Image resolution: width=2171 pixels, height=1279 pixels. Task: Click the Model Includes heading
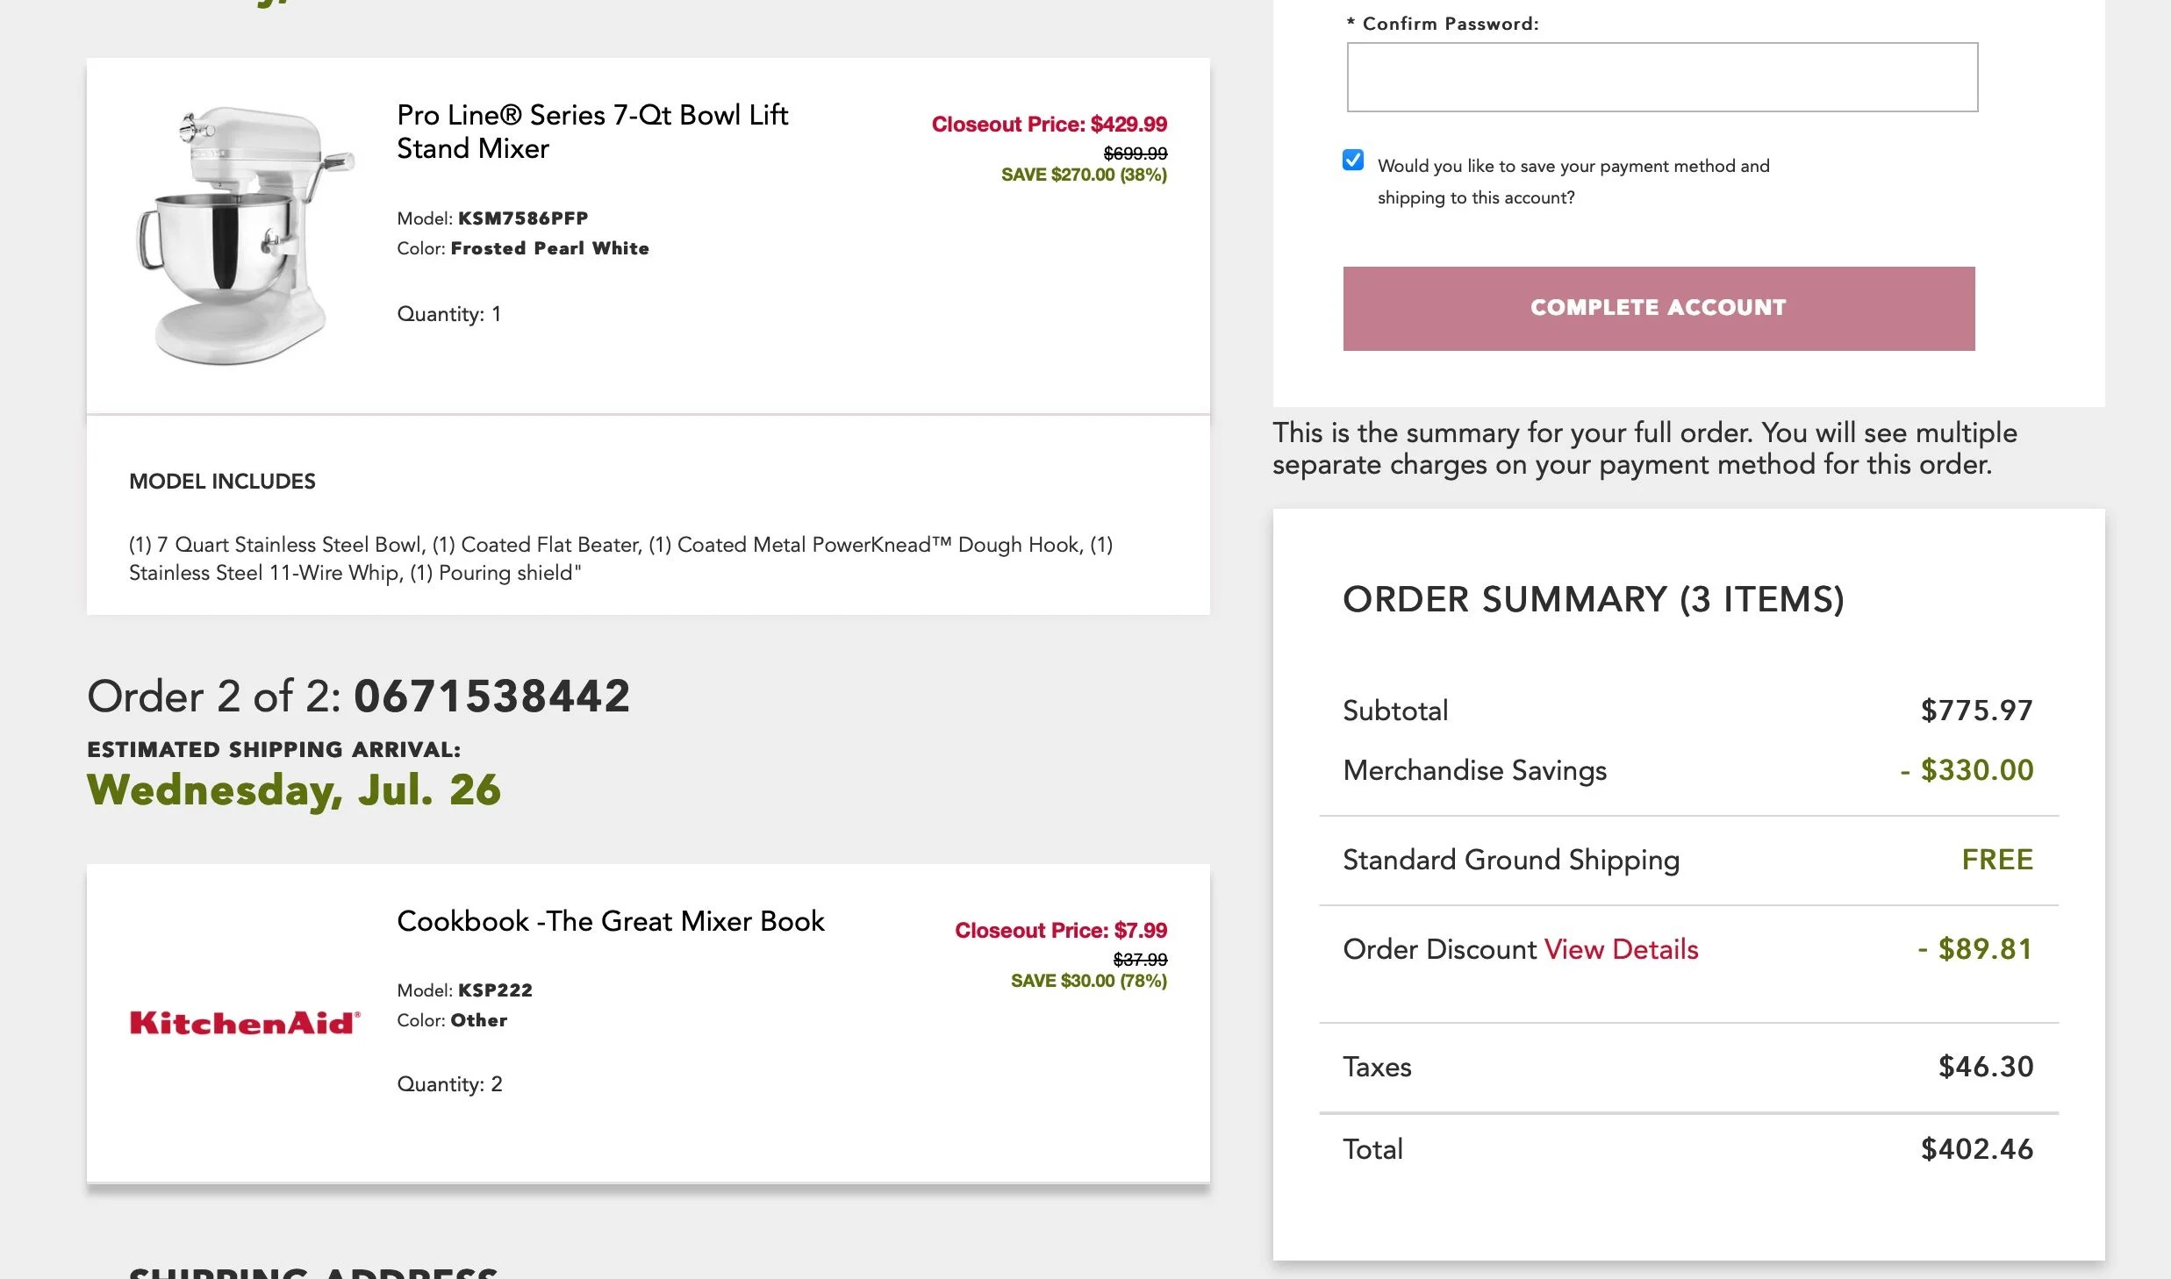[222, 482]
